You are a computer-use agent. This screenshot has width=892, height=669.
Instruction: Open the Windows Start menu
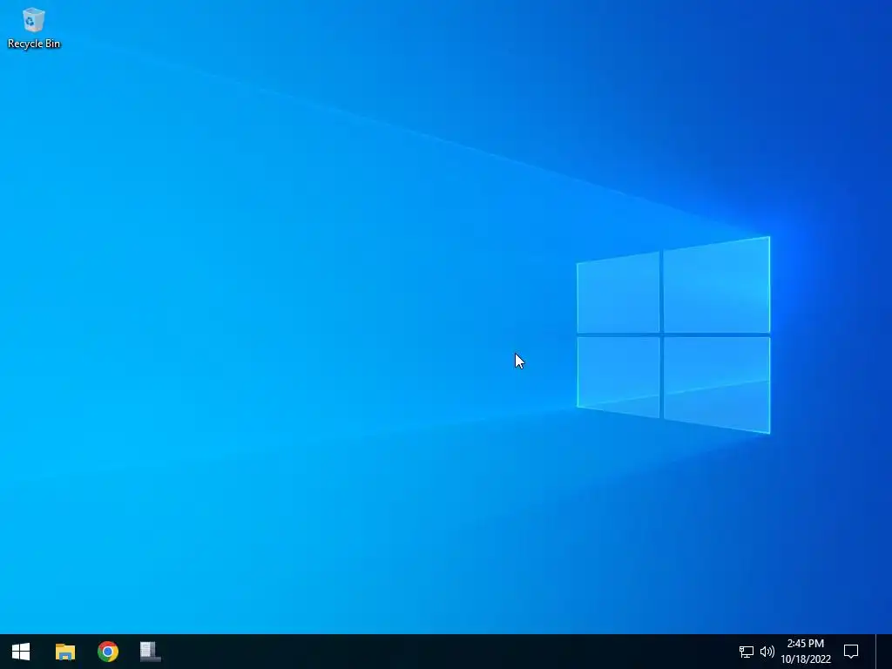click(21, 652)
